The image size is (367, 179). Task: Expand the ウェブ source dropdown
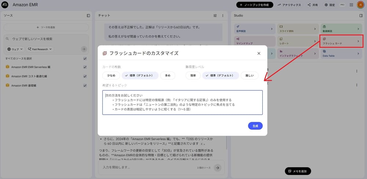tap(15, 49)
